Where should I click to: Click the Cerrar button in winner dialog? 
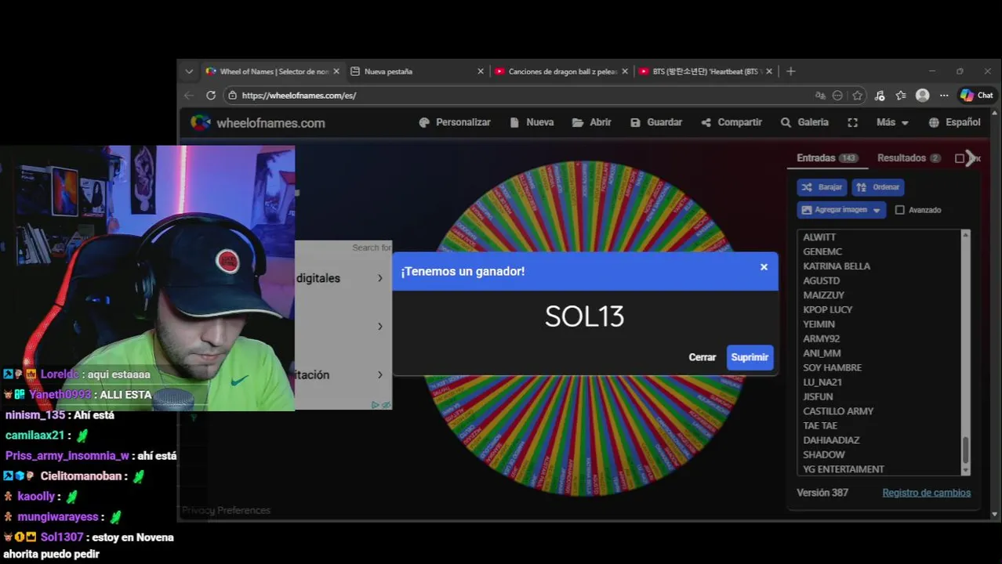coord(702,357)
